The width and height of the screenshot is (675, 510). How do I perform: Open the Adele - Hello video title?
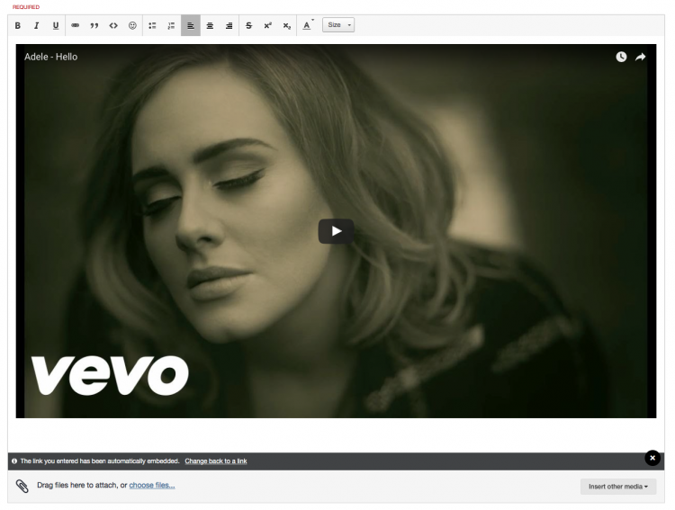(x=50, y=57)
